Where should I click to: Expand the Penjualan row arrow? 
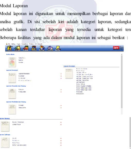tap(61, 90)
